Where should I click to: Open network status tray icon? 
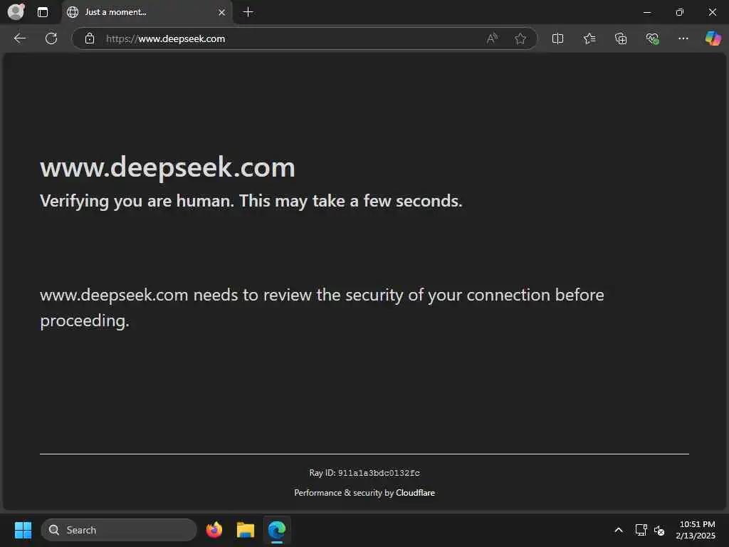pyautogui.click(x=641, y=530)
